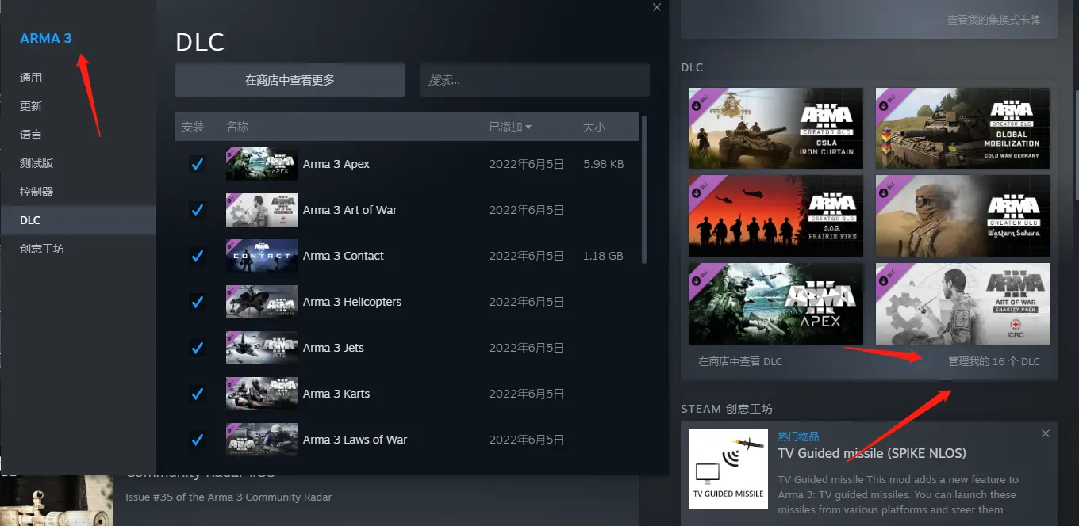This screenshot has height=526, width=1079.
Task: Open Global Mobilization DLC card in library
Action: click(x=963, y=128)
